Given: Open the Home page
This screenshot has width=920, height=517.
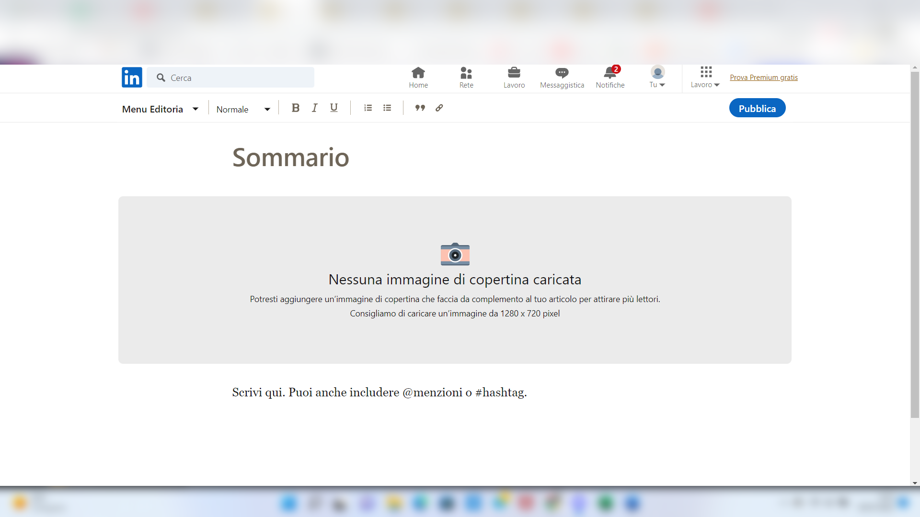Looking at the screenshot, I should pyautogui.click(x=418, y=77).
